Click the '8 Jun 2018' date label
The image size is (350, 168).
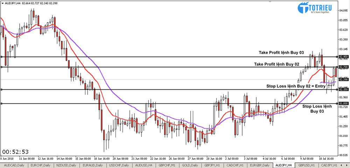(x=7, y=159)
